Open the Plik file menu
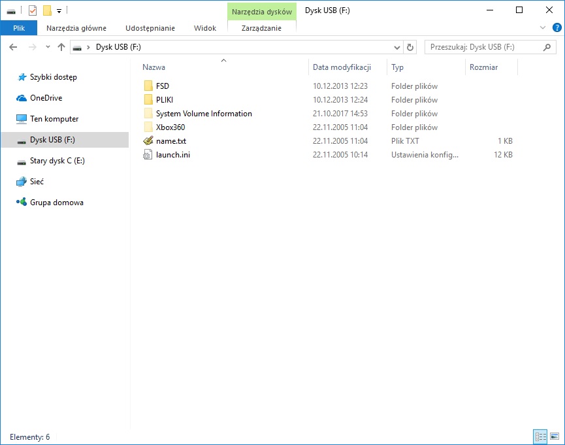 [19, 27]
